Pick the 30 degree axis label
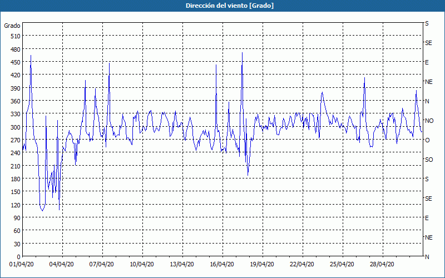Image resolution: width=445 pixels, height=278 pixels. [17, 244]
